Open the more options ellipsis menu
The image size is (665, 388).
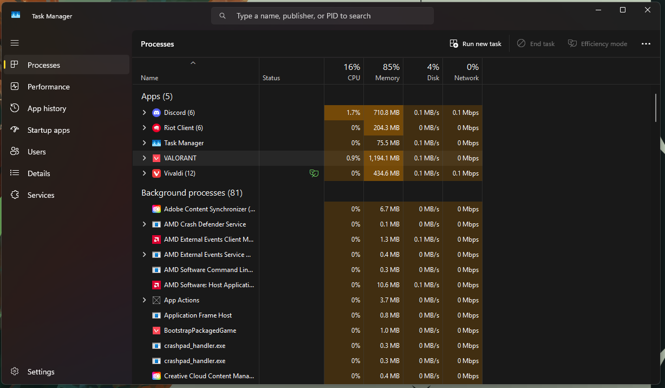point(646,44)
